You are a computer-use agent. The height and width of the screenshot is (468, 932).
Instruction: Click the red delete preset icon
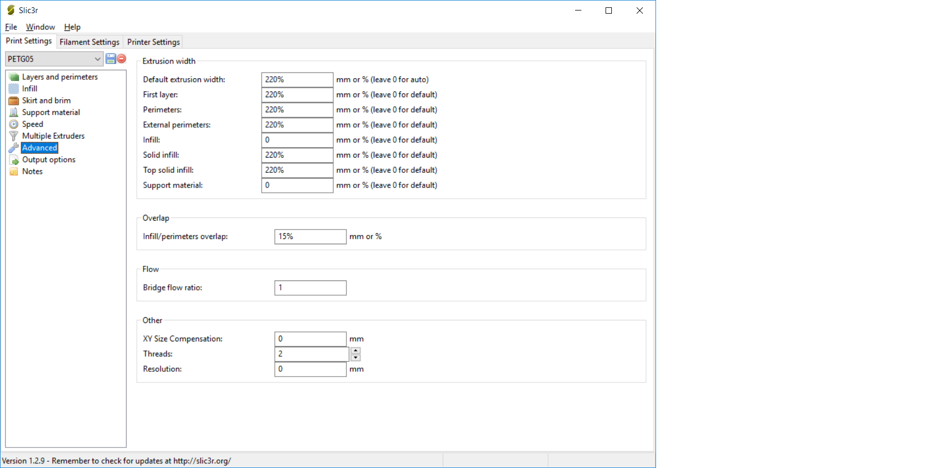click(x=121, y=59)
